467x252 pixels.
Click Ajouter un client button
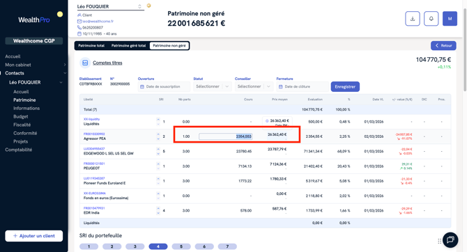pyautogui.click(x=34, y=236)
